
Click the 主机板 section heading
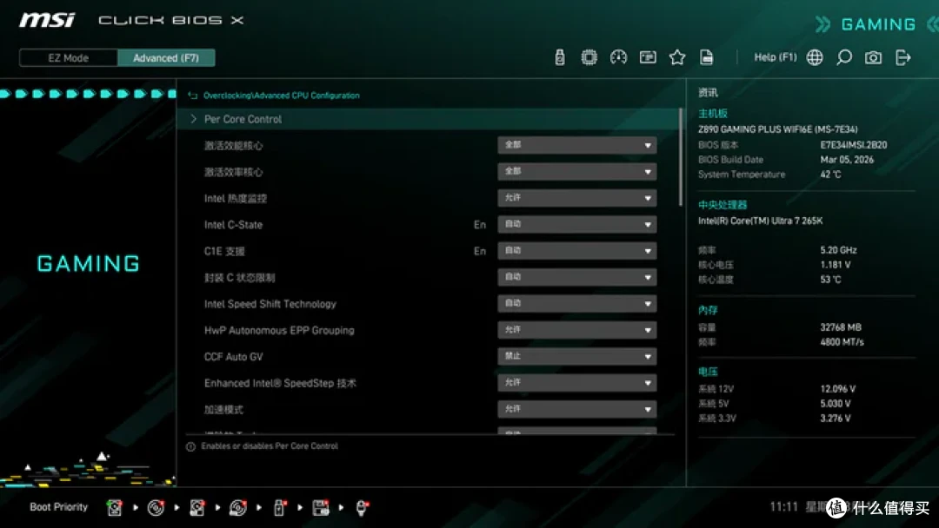click(x=713, y=113)
